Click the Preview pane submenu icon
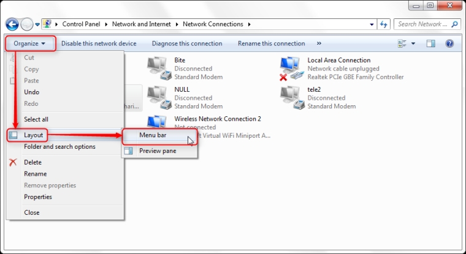 [129, 151]
